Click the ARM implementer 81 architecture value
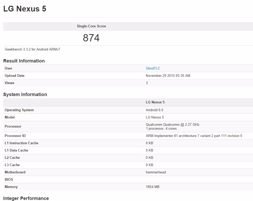Viewport: 253px width, 201px height. pos(194,136)
